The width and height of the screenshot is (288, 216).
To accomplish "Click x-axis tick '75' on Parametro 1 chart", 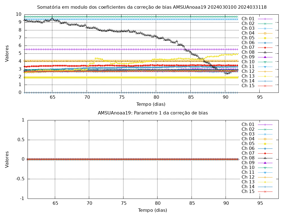I will (x=124, y=203).
